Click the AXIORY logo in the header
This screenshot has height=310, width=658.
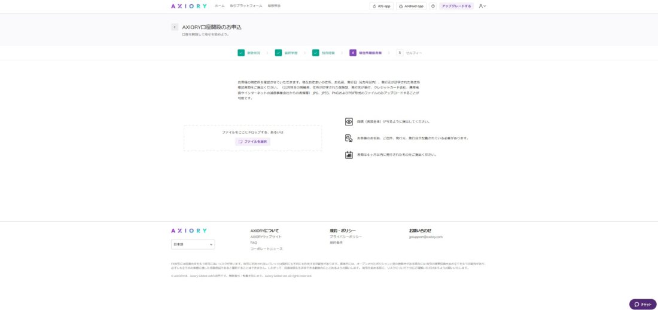[189, 6]
